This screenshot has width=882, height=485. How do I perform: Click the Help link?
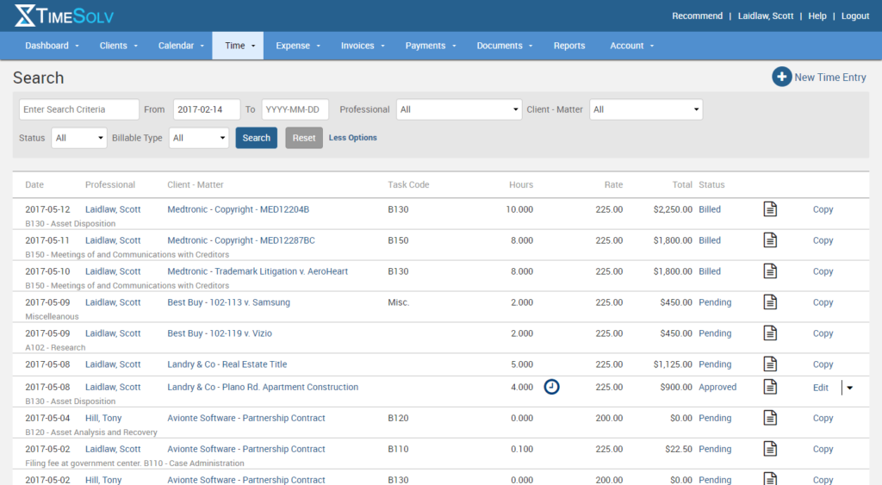[x=817, y=16]
